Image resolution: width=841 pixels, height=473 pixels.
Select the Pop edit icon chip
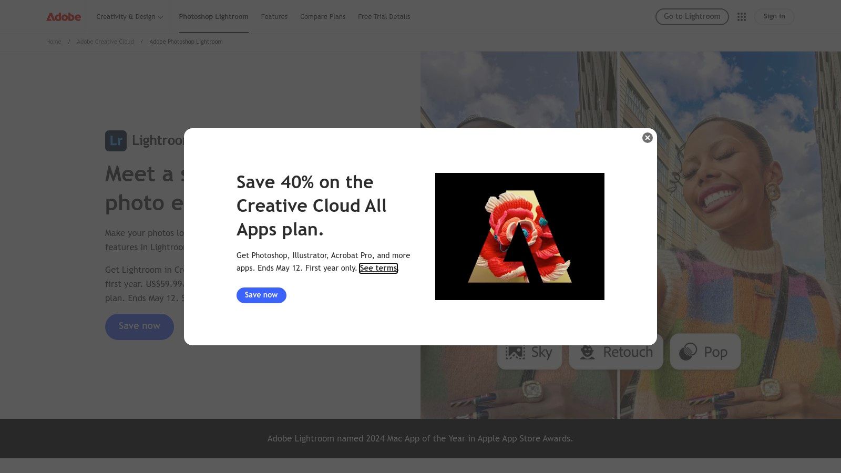click(x=705, y=352)
